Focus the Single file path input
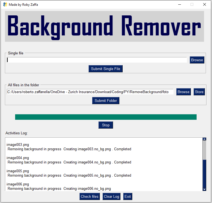The height and width of the screenshot is (203, 212). tap(97, 60)
